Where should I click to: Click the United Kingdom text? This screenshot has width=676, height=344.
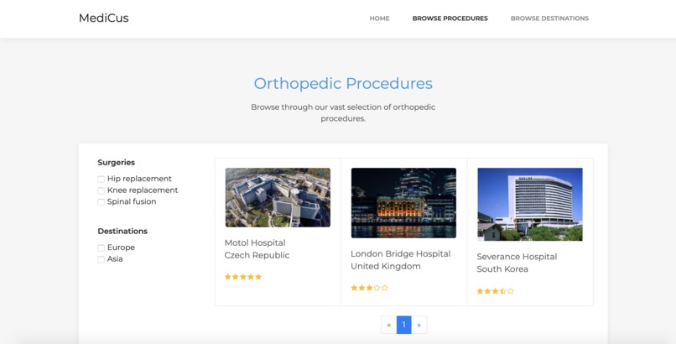pos(386,267)
